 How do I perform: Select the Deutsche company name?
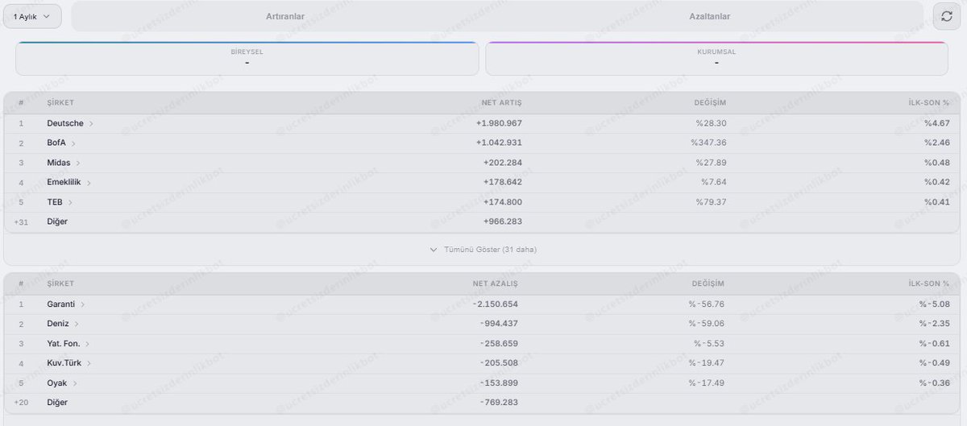(x=65, y=123)
